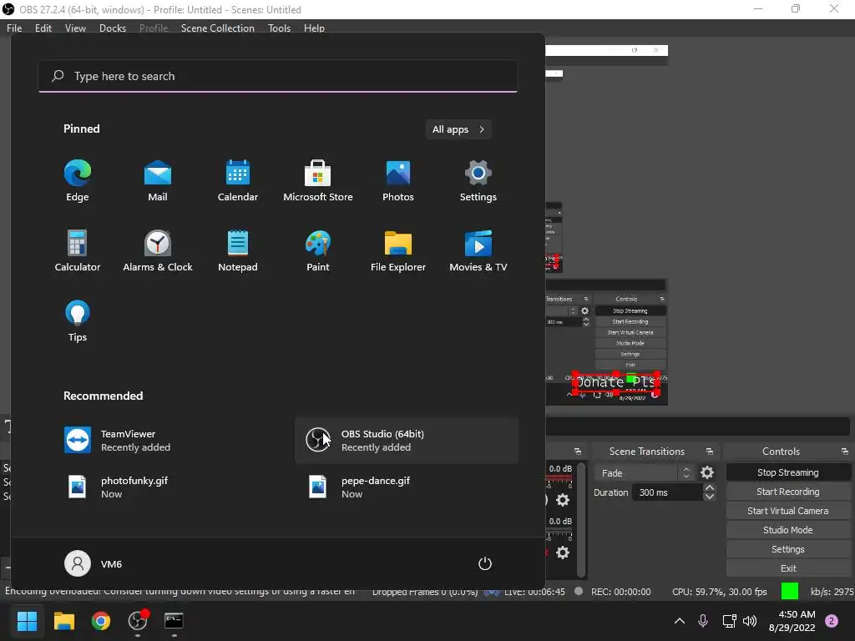The image size is (855, 641).
Task: Open notification center badge
Action: pyautogui.click(x=832, y=621)
